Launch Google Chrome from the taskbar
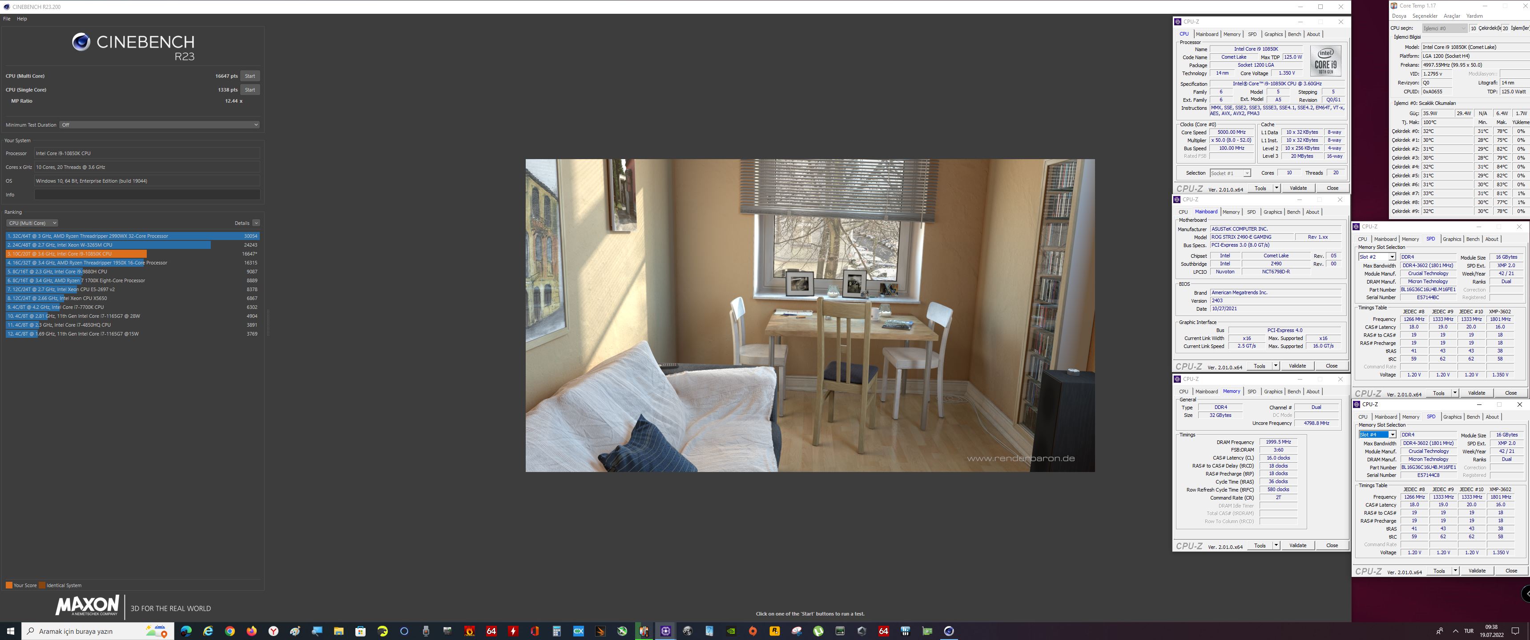 230,631
